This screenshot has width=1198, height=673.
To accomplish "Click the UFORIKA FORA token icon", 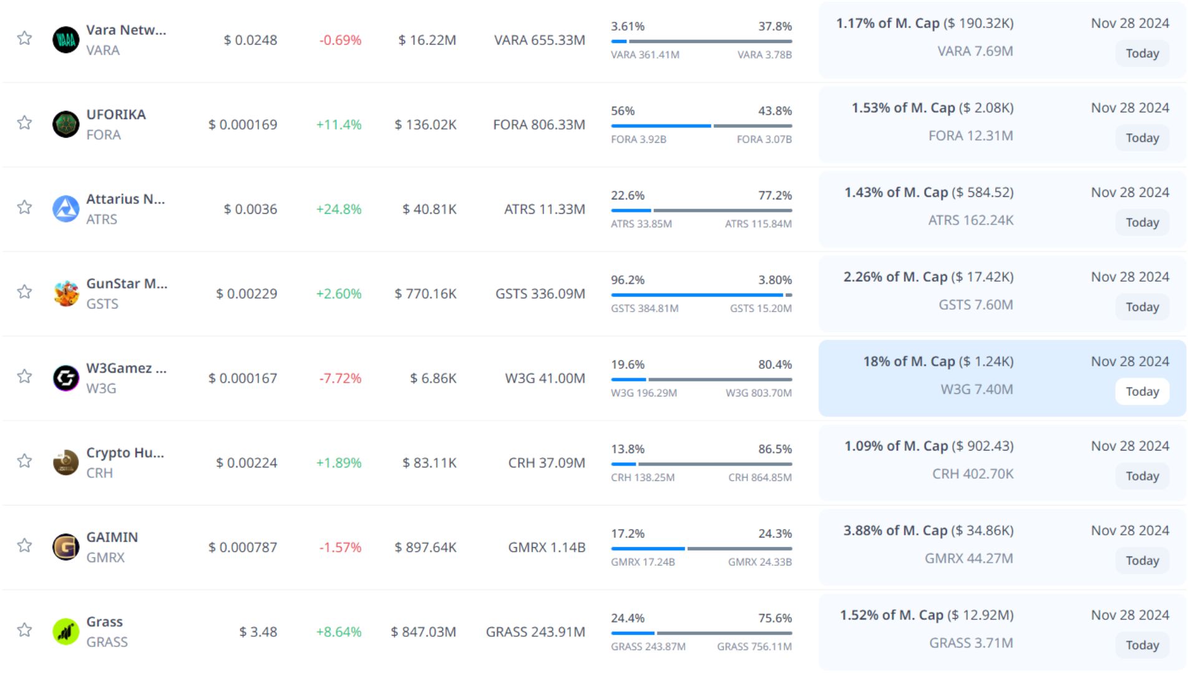I will click(66, 124).
